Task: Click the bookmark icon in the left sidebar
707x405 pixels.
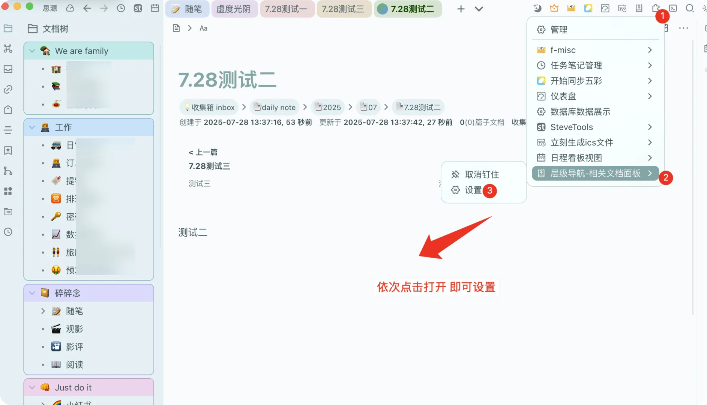Action: coord(8,150)
